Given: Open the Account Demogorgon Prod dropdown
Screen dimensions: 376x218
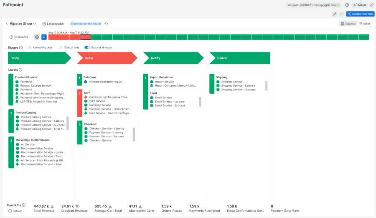Looking at the screenshot, I should pyautogui.click(x=313, y=5).
